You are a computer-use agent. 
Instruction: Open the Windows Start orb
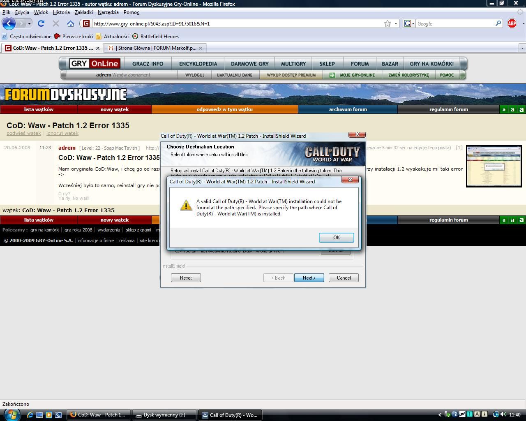coord(11,414)
